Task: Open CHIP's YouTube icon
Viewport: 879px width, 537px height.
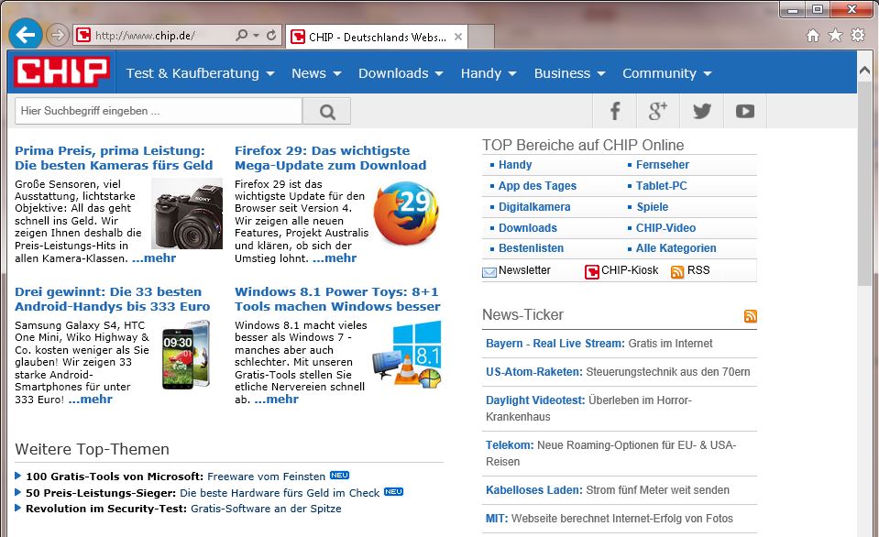Action: [745, 111]
